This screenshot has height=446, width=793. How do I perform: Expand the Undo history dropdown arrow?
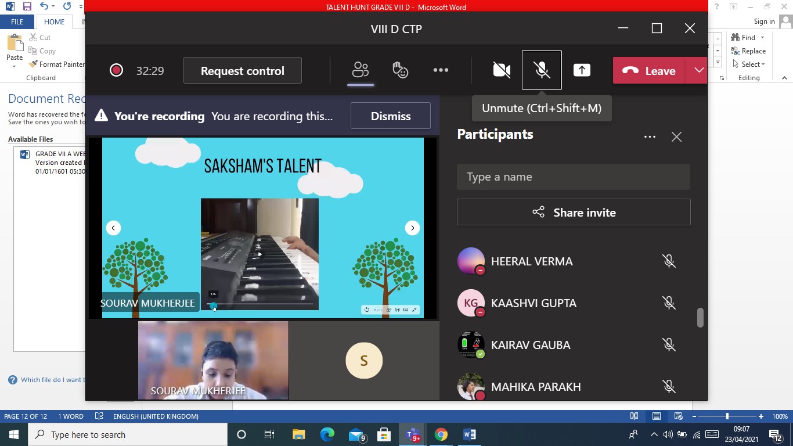point(54,6)
